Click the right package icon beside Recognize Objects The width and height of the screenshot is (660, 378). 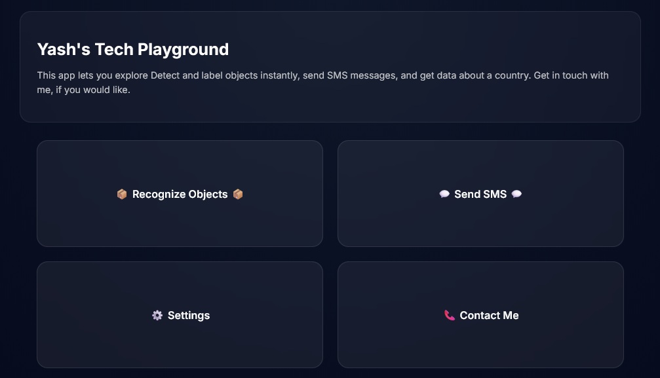click(238, 195)
